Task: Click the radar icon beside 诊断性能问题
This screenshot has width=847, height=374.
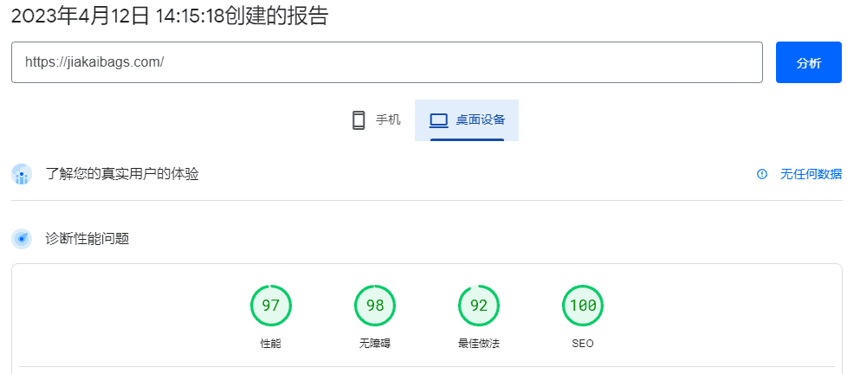Action: (22, 238)
